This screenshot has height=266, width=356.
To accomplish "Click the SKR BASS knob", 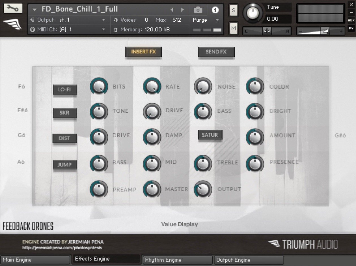I will coord(203,111).
